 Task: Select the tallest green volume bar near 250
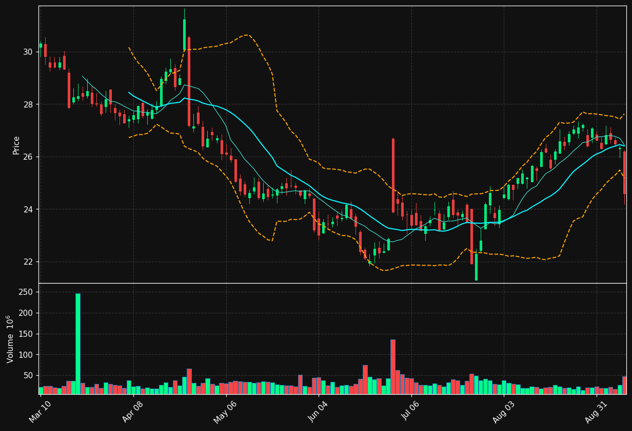pyautogui.click(x=78, y=343)
